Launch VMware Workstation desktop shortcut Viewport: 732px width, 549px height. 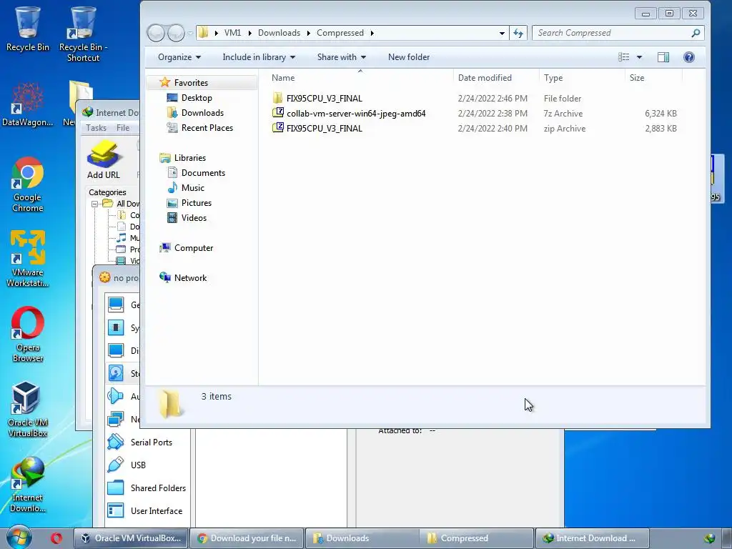[28, 259]
